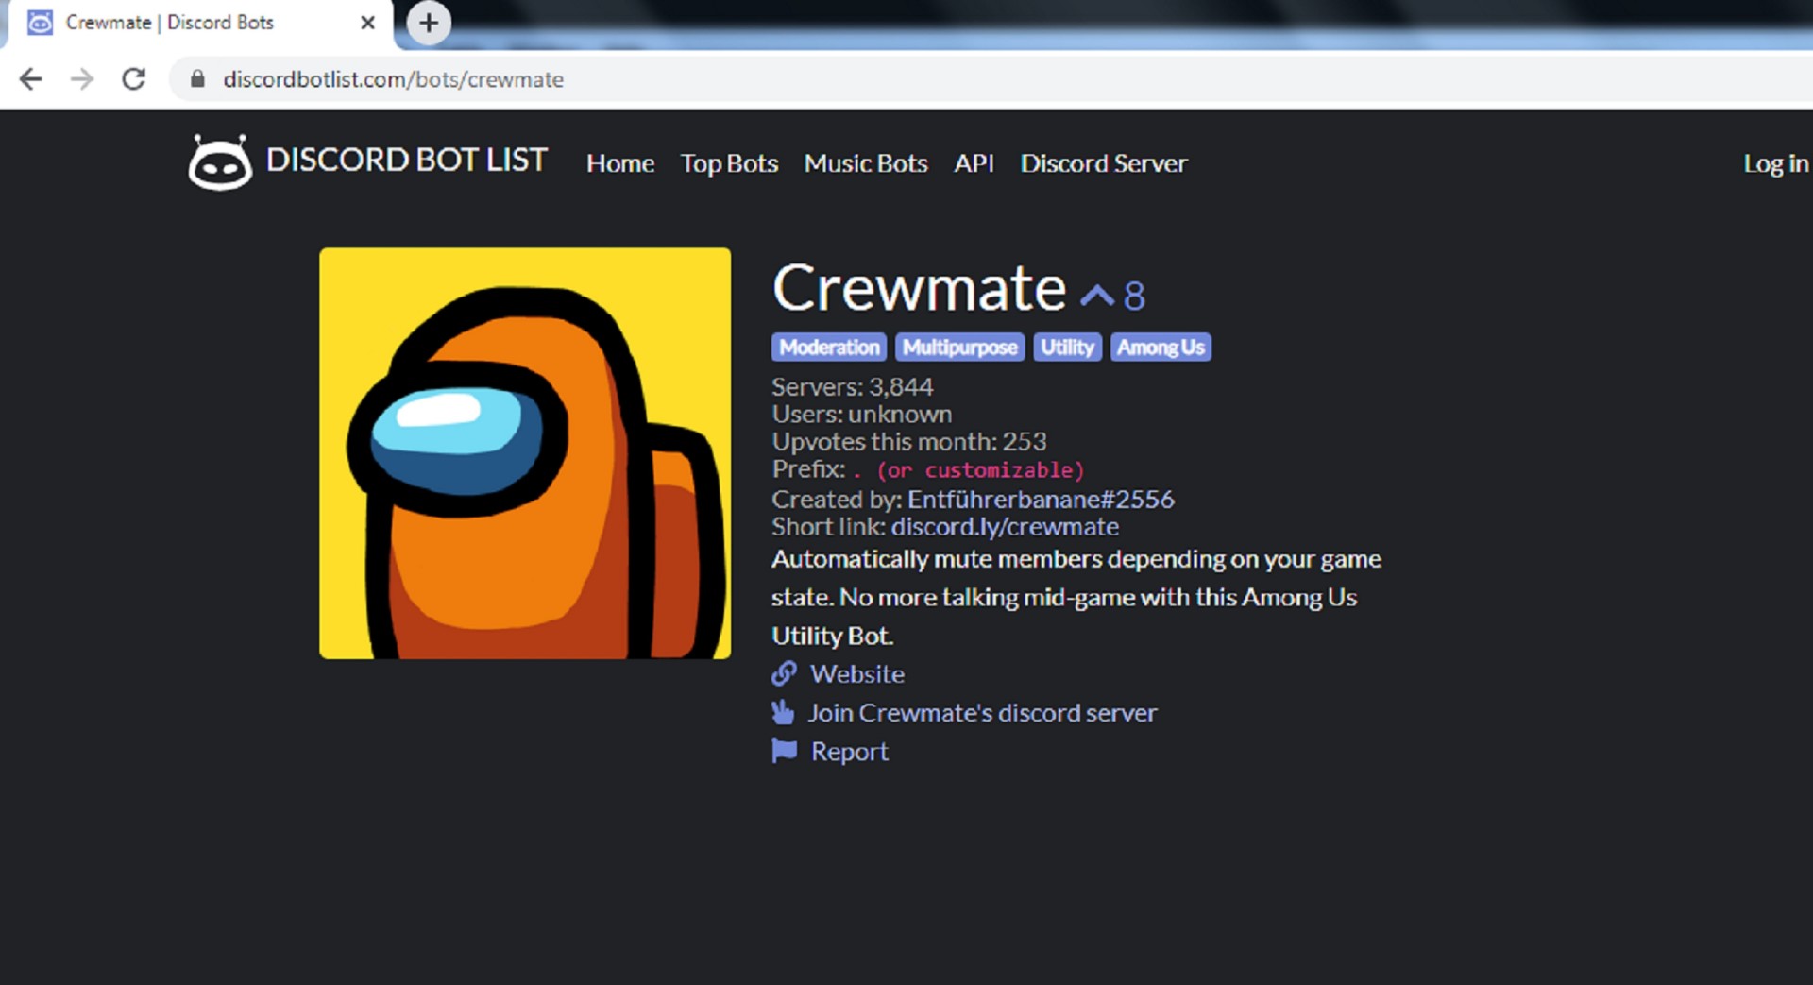The image size is (1813, 985).
Task: Click the browser forward arrow
Action: [83, 79]
